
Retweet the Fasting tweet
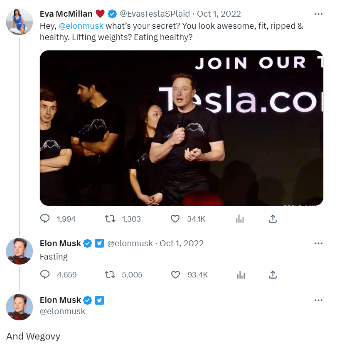[x=110, y=275]
